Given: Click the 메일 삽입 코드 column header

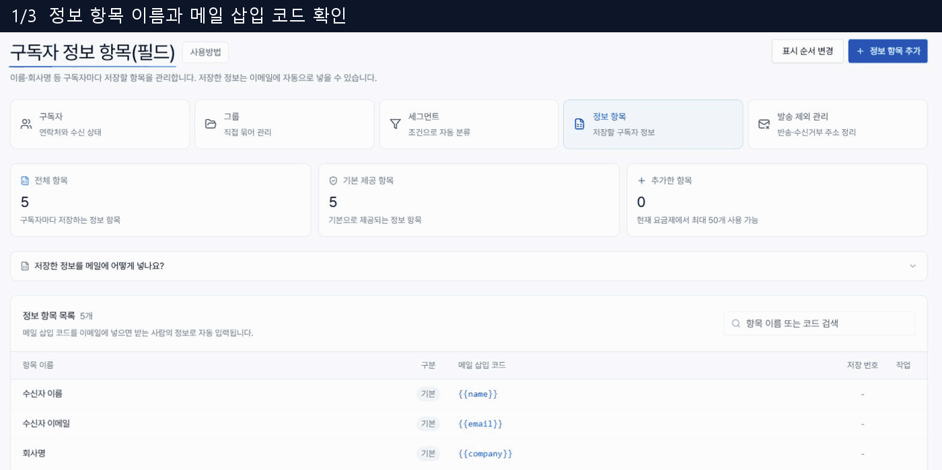Looking at the screenshot, I should pyautogui.click(x=482, y=365).
